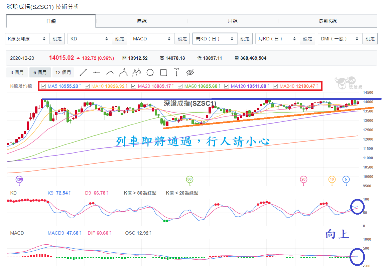The width and height of the screenshot is (383, 271).
Task: Click the opening price 13912.52
Action: [138, 58]
